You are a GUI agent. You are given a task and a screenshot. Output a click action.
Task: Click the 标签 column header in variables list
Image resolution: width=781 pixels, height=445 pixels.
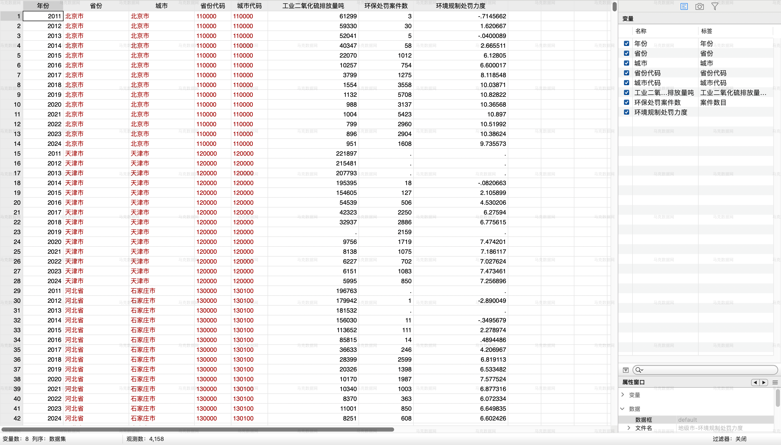point(706,31)
